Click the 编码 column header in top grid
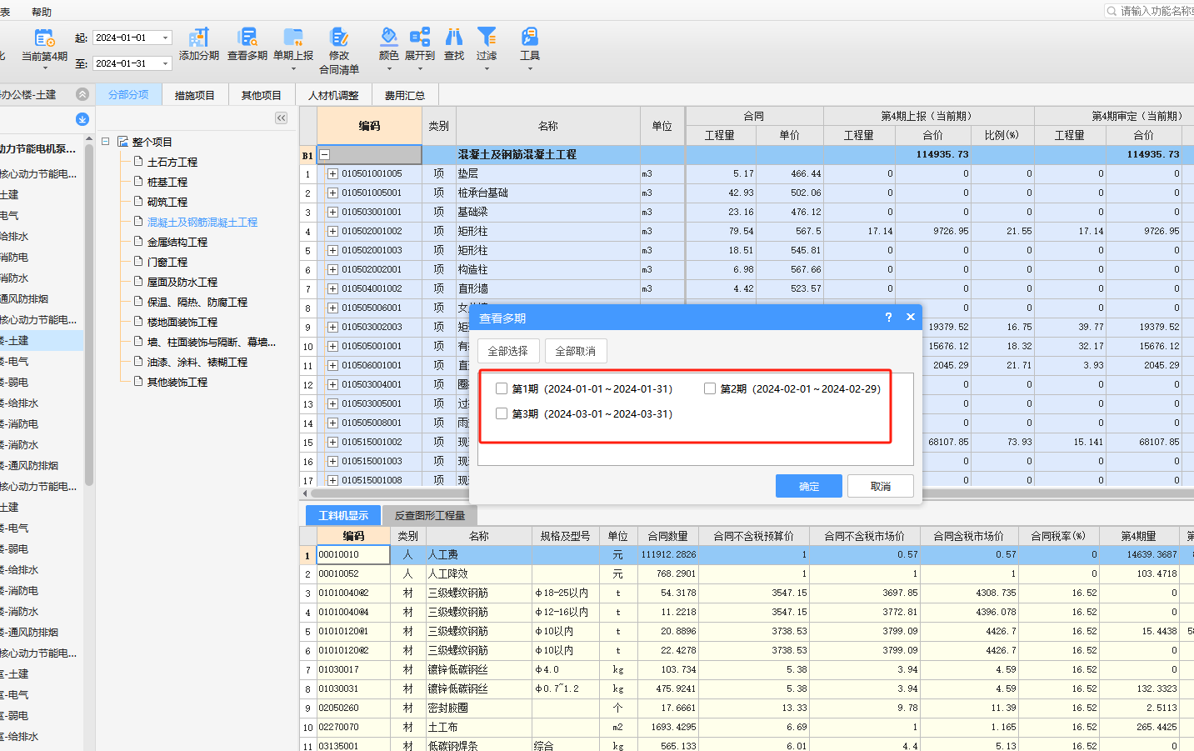The width and height of the screenshot is (1194, 751). pos(369,126)
